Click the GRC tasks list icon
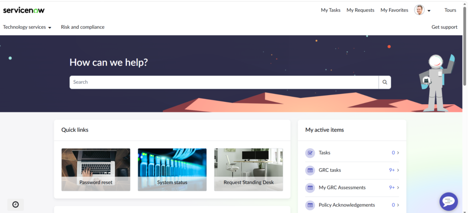Viewport: 468px width, 213px height. pyautogui.click(x=310, y=170)
